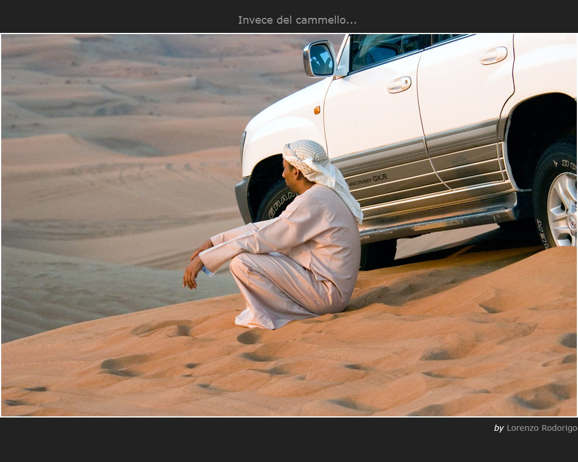The height and width of the screenshot is (462, 578).
Task: Click the photo title 'Invece del cammello...'
Action: [297, 20]
